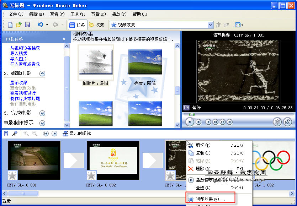Viewport: 297px width, 206px height.
Task: Select the 旧胶片，最旧 effect thumbnail
Action: point(96,63)
